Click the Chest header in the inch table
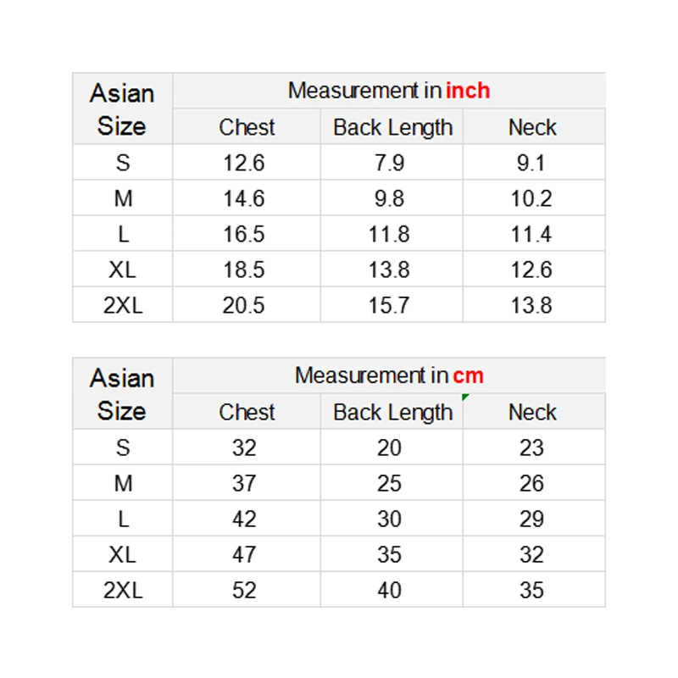Viewport: 678px width, 678px height. pyautogui.click(x=247, y=127)
